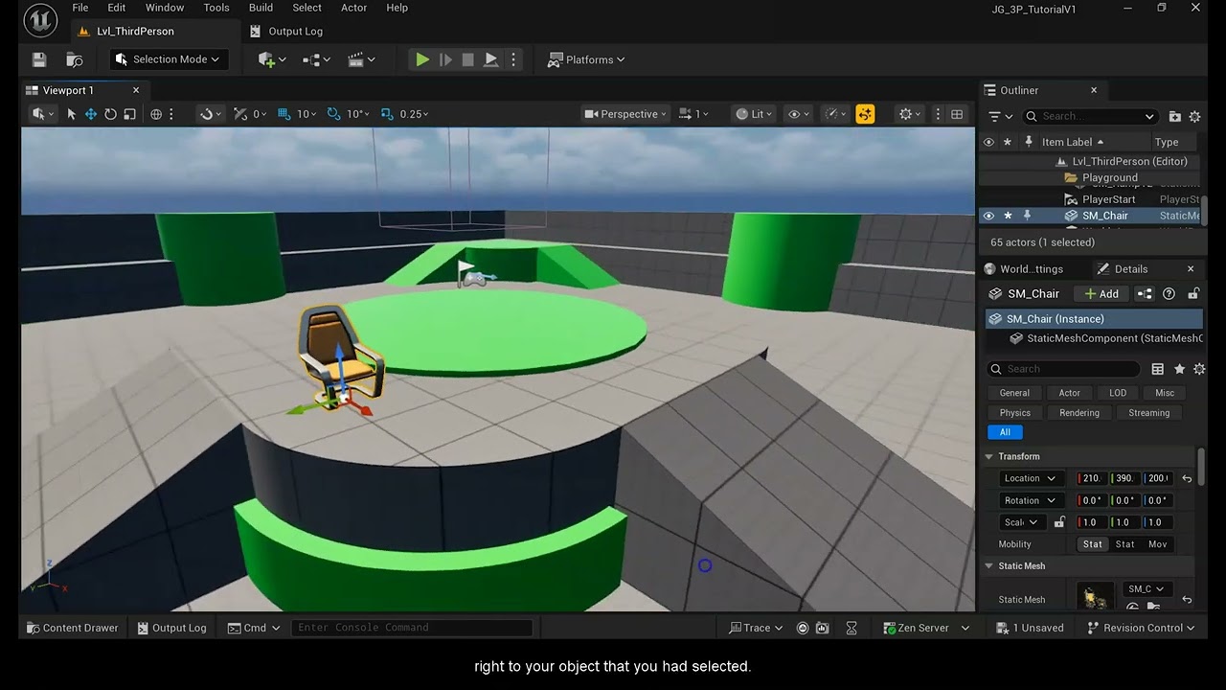Add a new folder in the Outliner

(1175, 116)
